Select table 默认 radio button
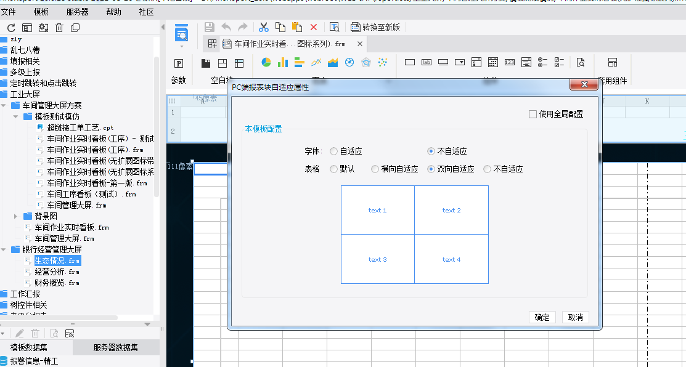686x367 pixels. pos(334,169)
